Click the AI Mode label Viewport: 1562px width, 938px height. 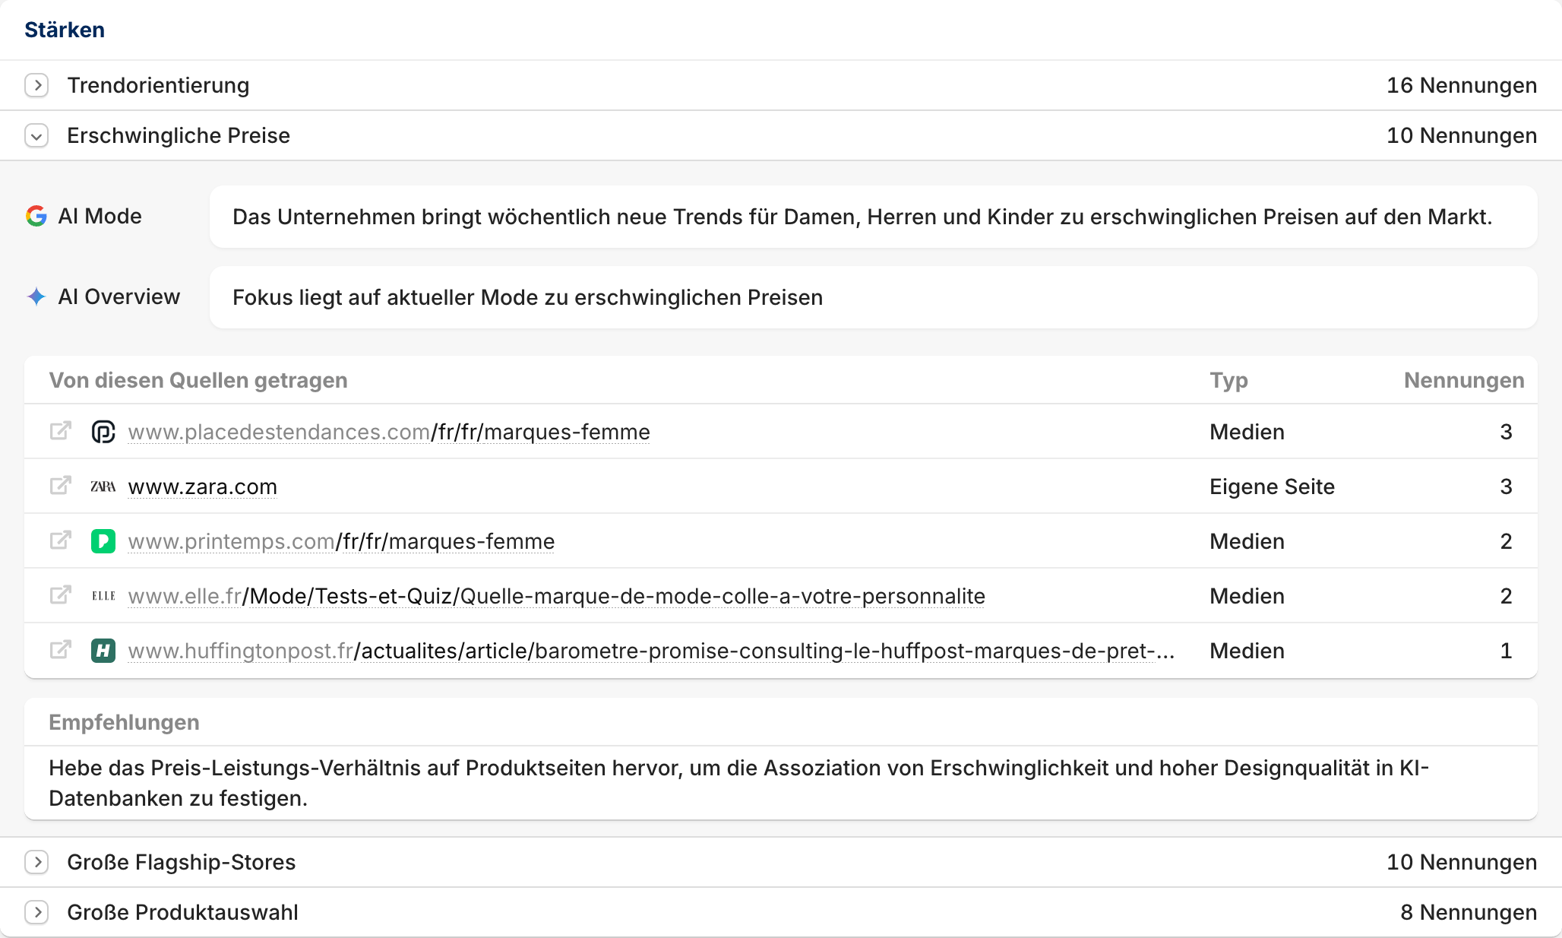[100, 216]
